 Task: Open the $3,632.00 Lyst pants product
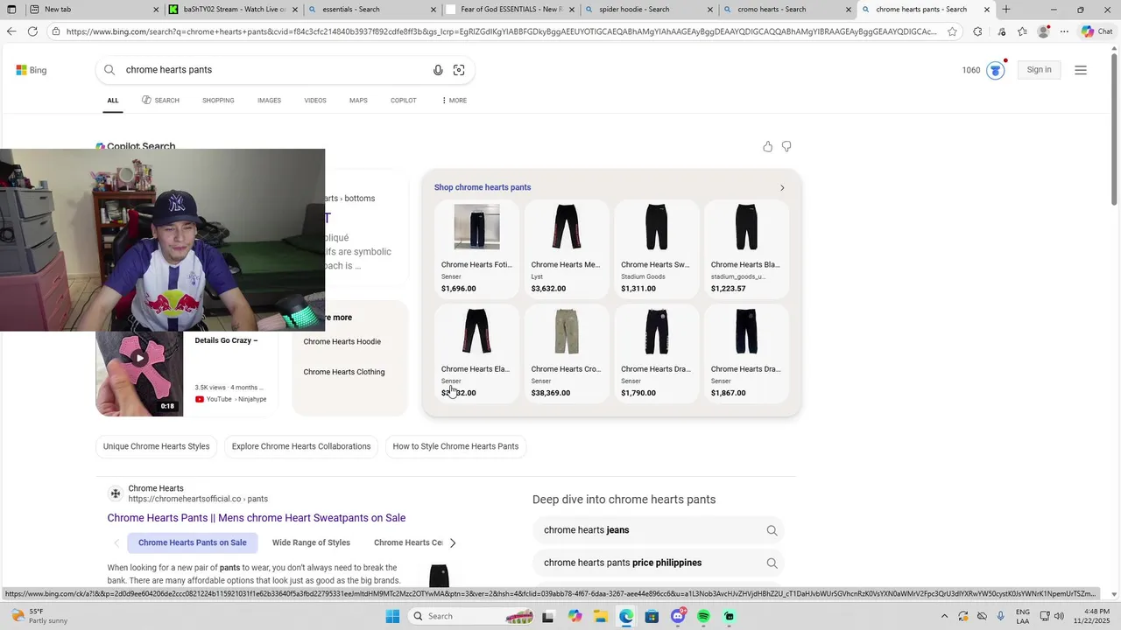pos(567,248)
